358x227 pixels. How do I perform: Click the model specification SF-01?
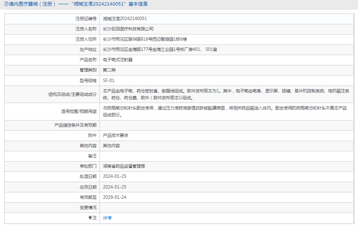coord(109,80)
